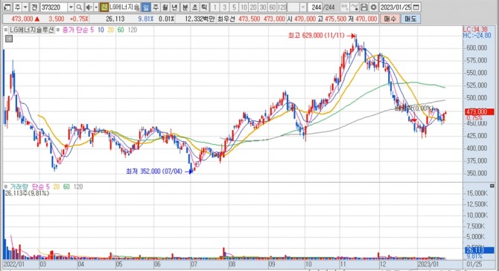Open chart settings gear icon
499x271 pixels.
point(373,7)
